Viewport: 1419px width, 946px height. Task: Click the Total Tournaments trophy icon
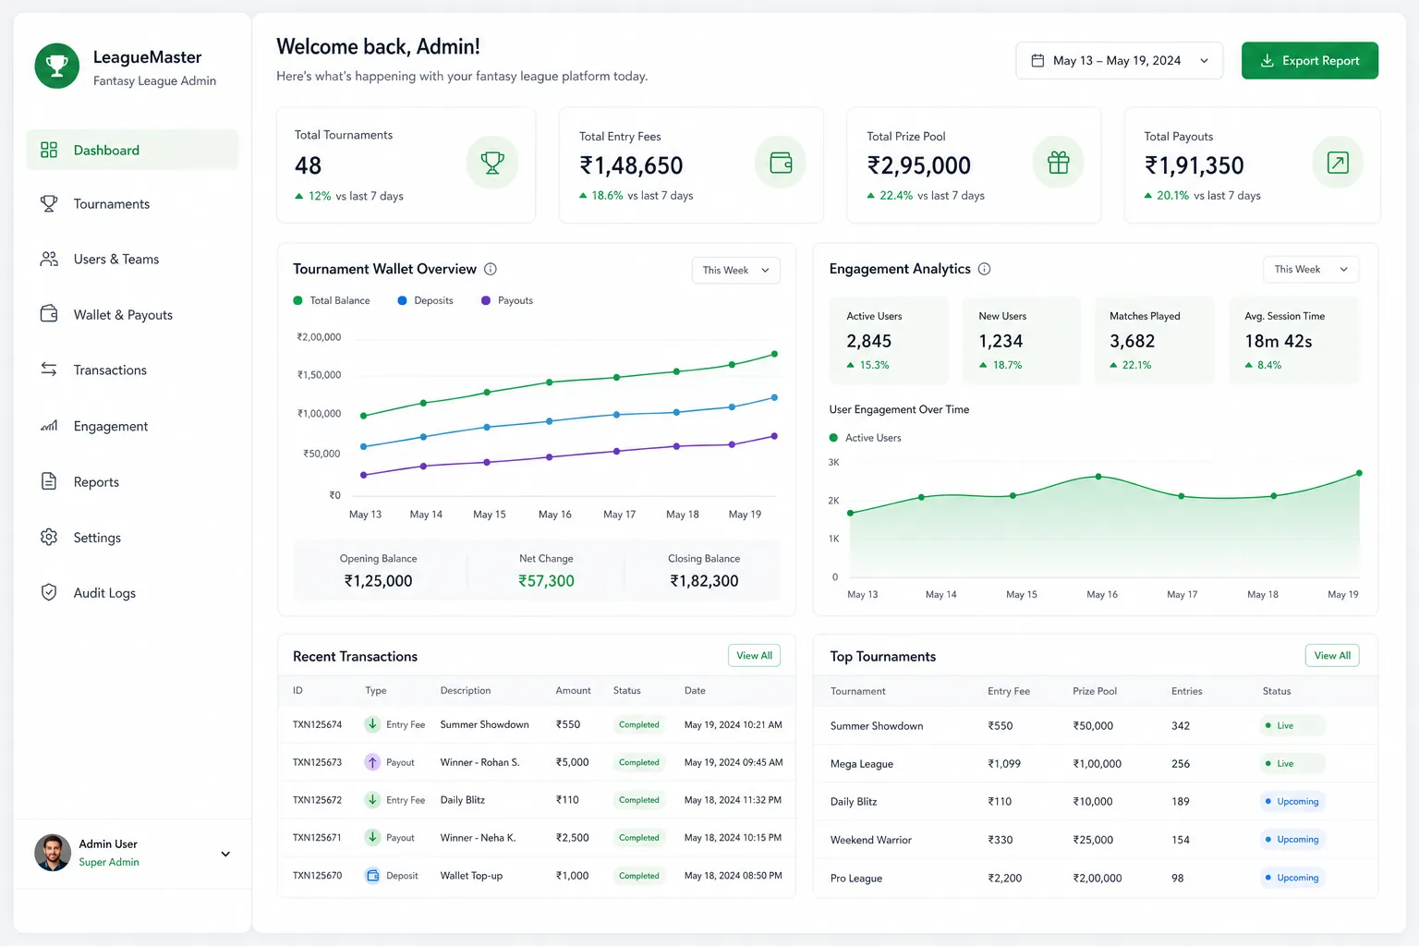point(492,163)
